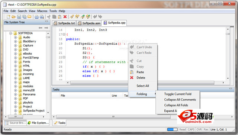Screen dimensions: 238x135
Task: Minimize the Tasks panel
Action: pos(231,89)
